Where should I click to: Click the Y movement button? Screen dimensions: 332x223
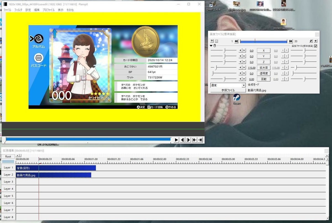(264, 56)
